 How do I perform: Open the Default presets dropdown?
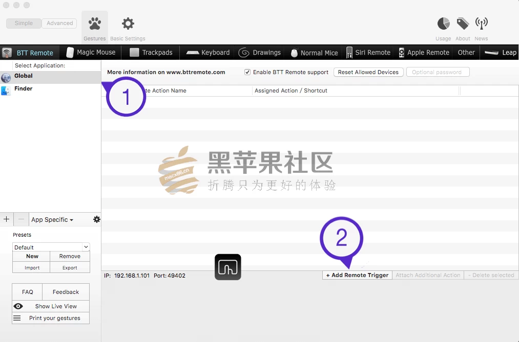point(51,247)
